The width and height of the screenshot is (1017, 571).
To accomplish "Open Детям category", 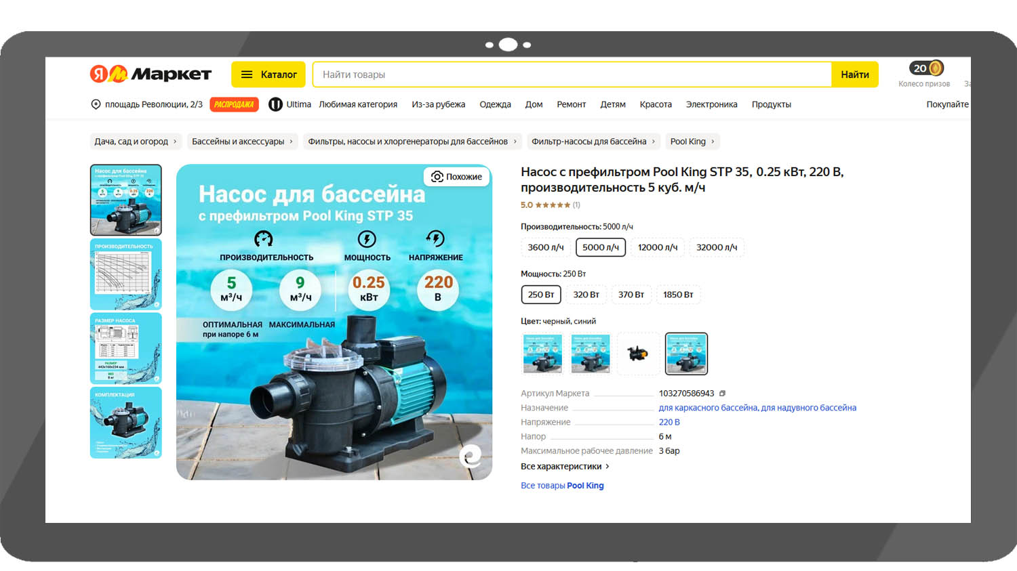I will 612,104.
